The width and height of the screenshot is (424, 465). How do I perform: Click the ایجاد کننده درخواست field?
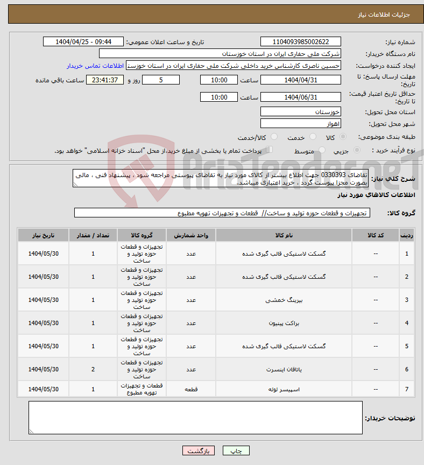[234, 66]
